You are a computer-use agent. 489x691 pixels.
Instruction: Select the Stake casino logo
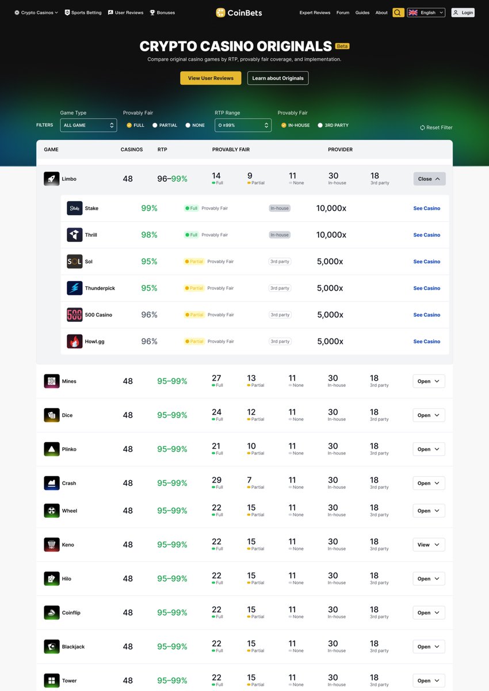pos(75,208)
